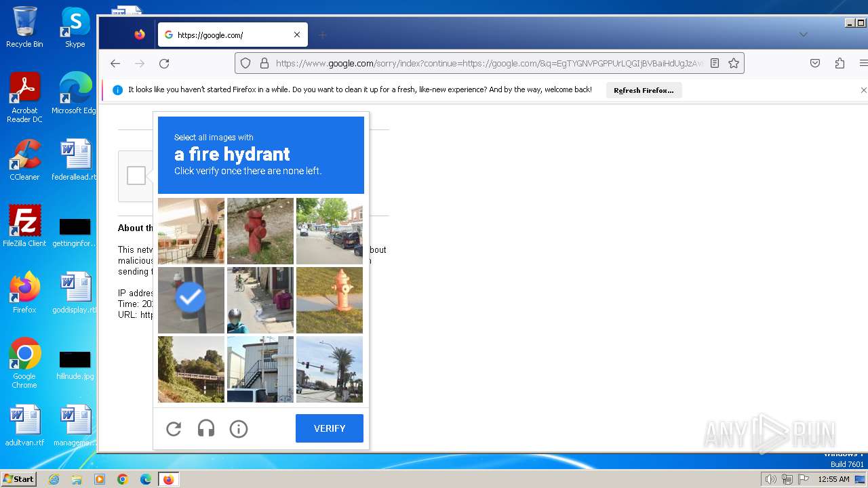Select the wooden bridge image tile
Screen dimensions: 868x488
[191, 369]
